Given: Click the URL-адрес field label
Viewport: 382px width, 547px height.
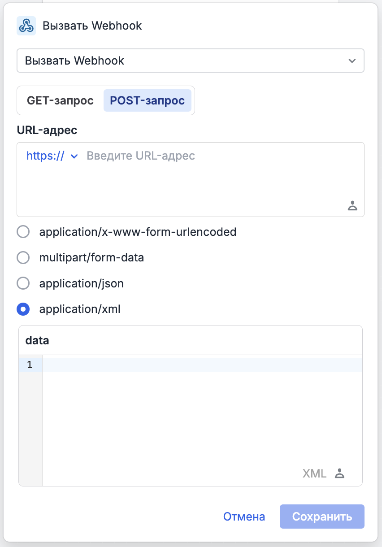Looking at the screenshot, I should pos(47,130).
